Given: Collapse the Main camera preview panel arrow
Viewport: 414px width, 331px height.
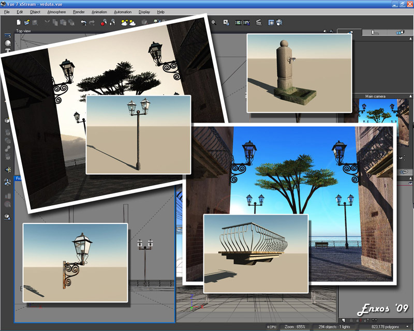Looking at the screenshot, I should [x=410, y=96].
